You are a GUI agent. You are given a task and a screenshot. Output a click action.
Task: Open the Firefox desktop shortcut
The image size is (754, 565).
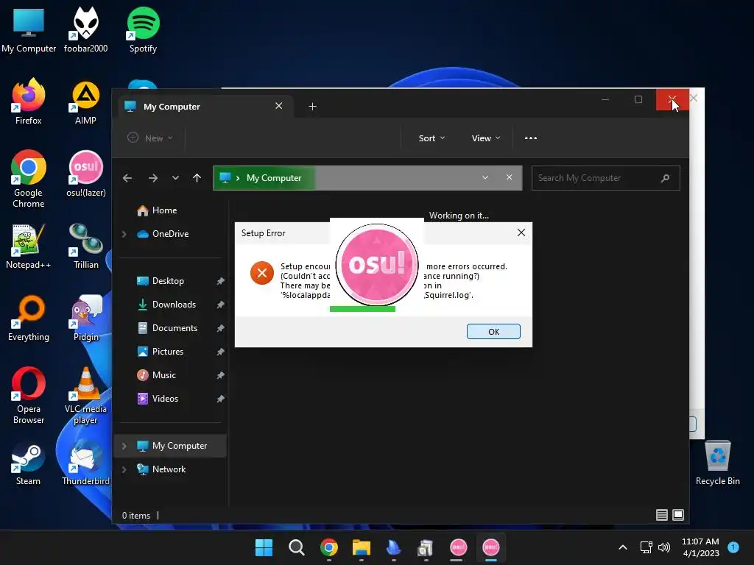[x=29, y=102]
